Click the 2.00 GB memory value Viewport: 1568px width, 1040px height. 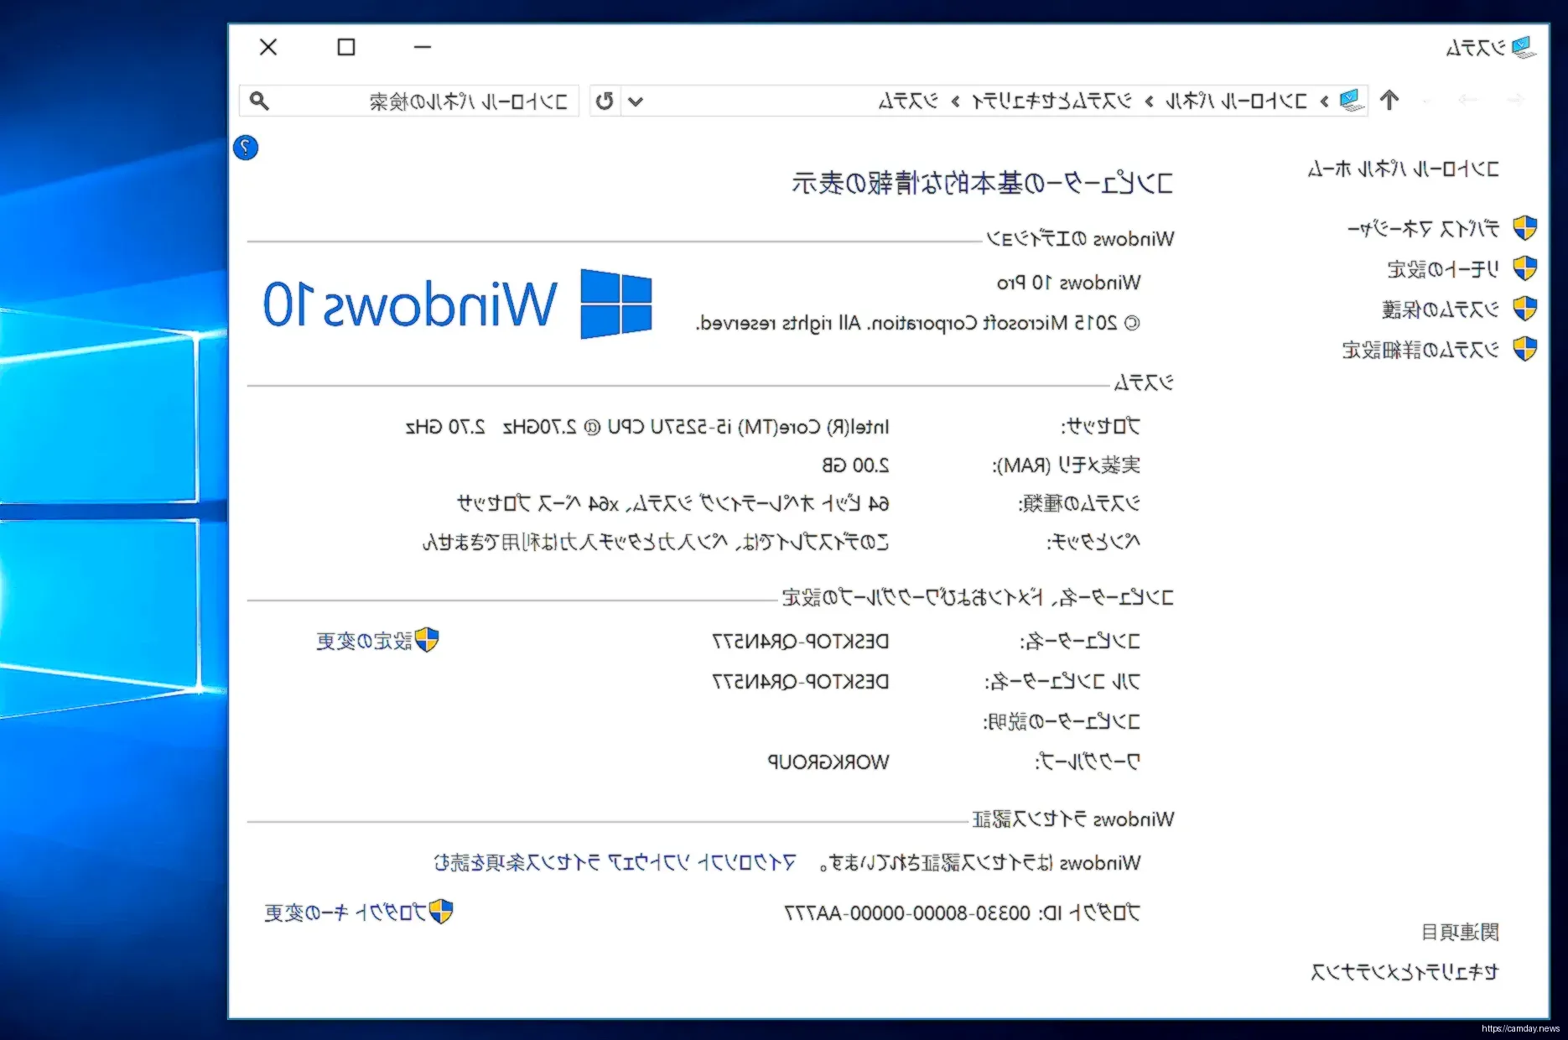pyautogui.click(x=856, y=465)
